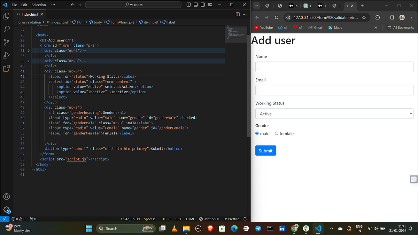418x235 pixels.
Task: Click the Prettier formatter status bar icon
Action: (x=231, y=219)
